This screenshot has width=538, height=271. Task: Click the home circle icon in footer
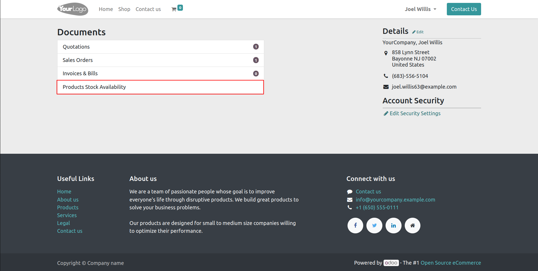click(412, 226)
